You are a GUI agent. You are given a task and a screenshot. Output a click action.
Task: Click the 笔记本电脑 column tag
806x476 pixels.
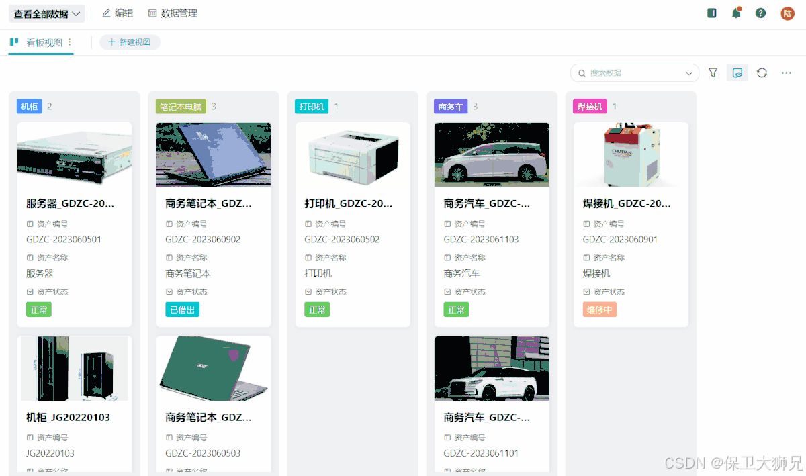point(181,107)
